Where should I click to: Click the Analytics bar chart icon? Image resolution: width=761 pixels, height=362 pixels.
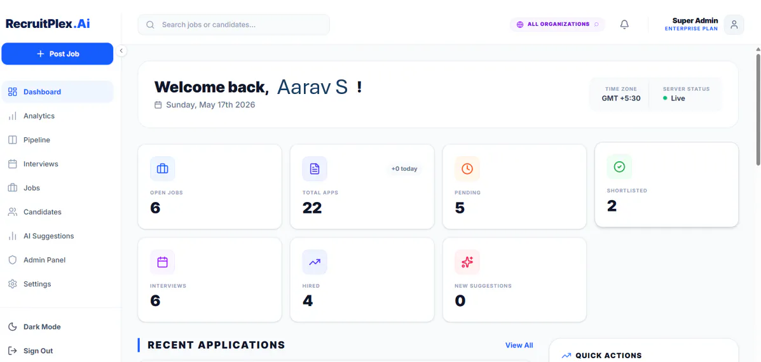click(x=13, y=116)
